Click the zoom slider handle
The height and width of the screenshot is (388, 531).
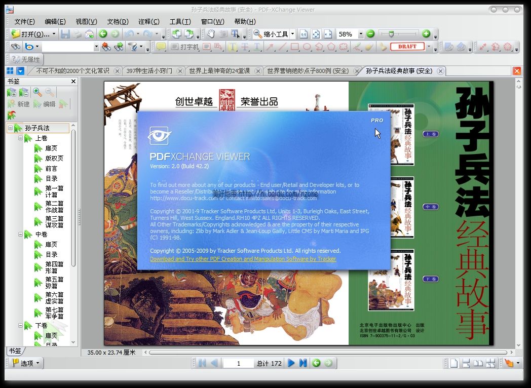(392, 34)
